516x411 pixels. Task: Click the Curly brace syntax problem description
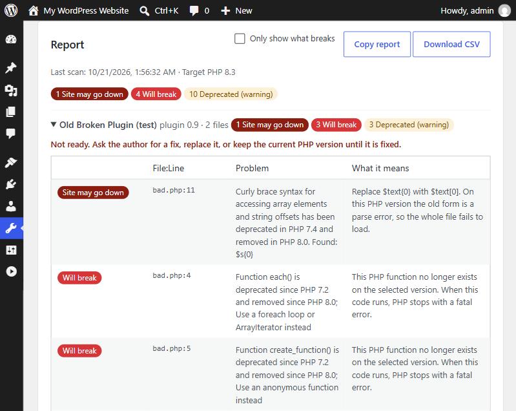[286, 223]
